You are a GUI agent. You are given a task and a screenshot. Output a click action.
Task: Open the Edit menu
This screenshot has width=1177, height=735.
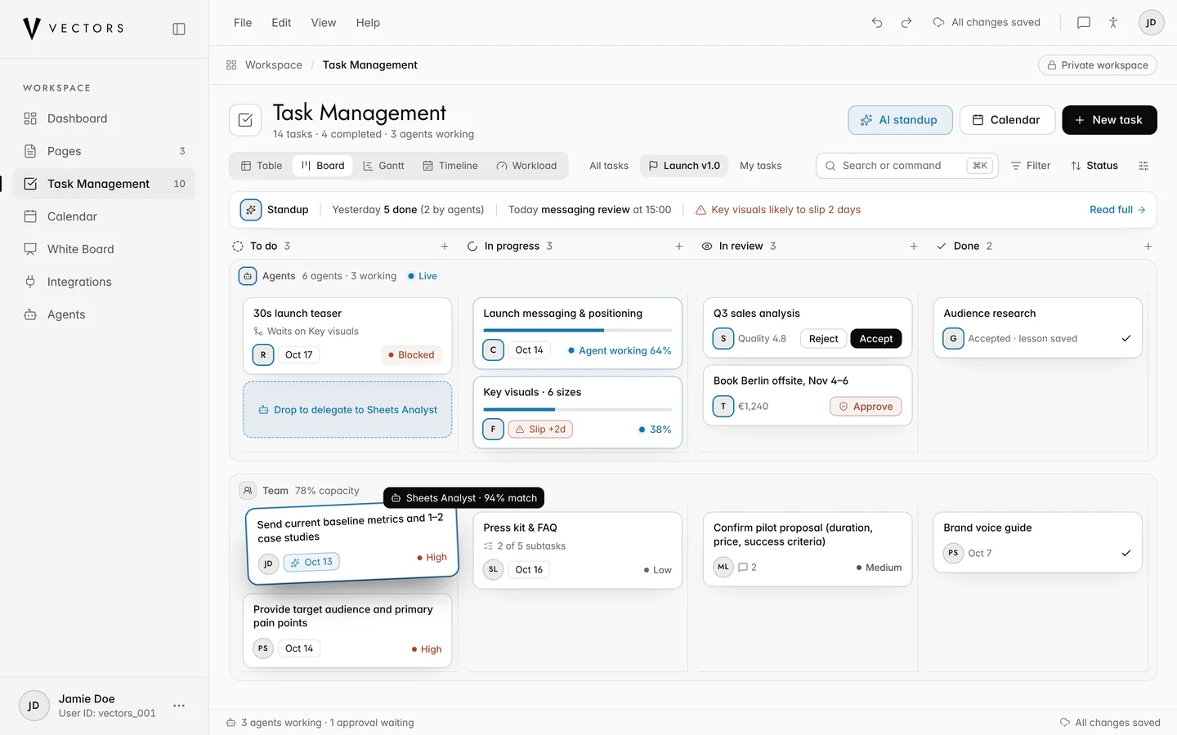coord(281,23)
